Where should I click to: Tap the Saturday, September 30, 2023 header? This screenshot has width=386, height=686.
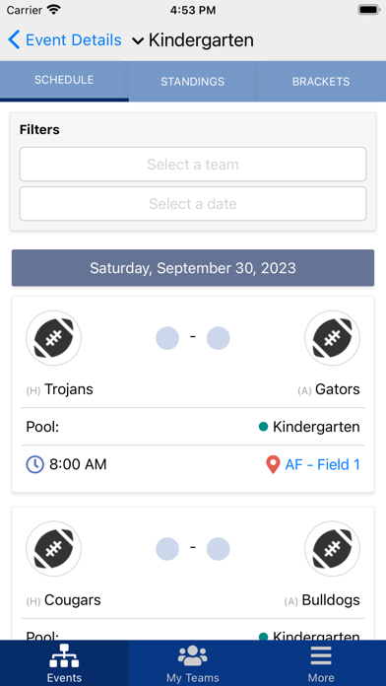coord(193,268)
